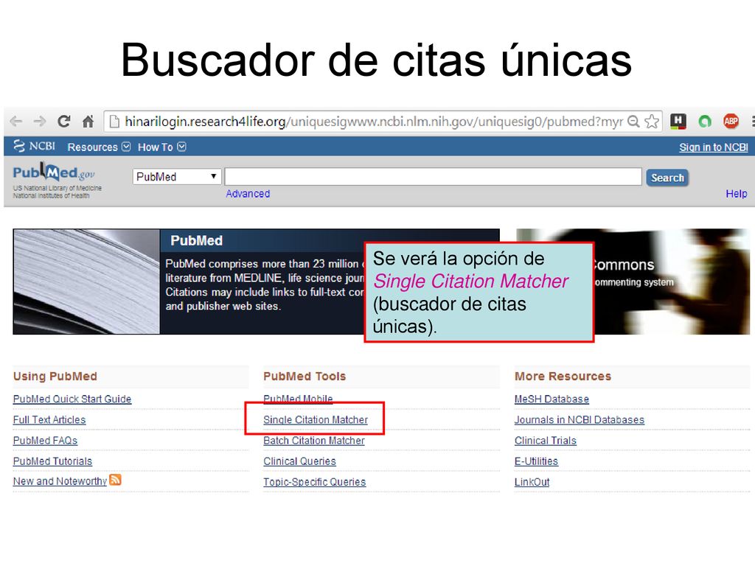Click the Using PubMed heading
This screenshot has height=566, width=755.
pyautogui.click(x=55, y=377)
